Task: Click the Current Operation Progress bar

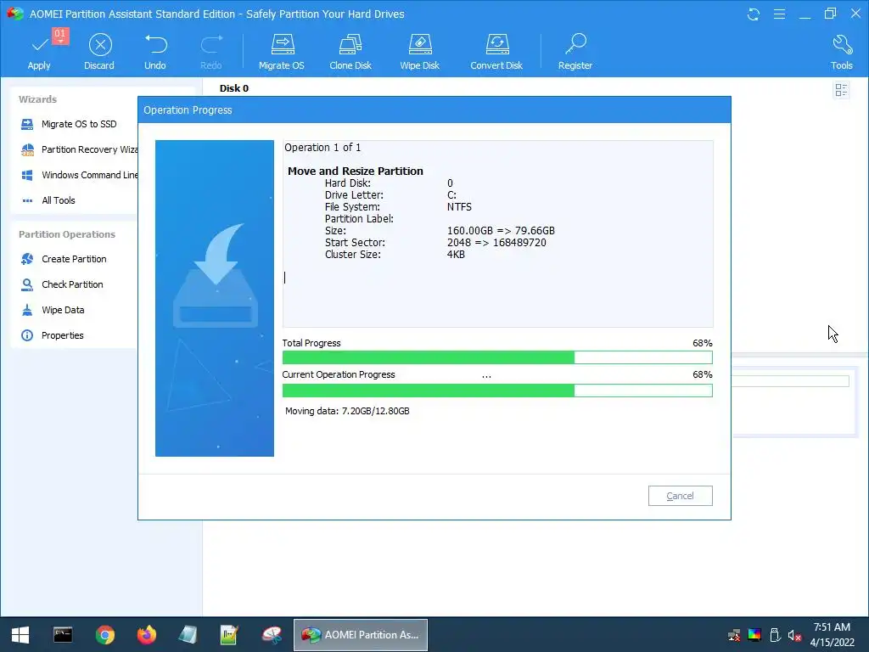Action: (497, 391)
